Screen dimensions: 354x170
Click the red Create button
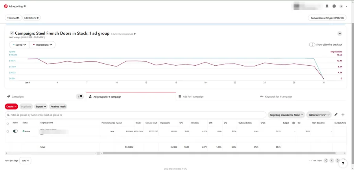[11, 107]
